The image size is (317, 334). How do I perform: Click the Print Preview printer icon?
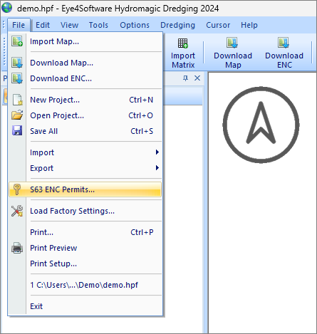coord(17,248)
